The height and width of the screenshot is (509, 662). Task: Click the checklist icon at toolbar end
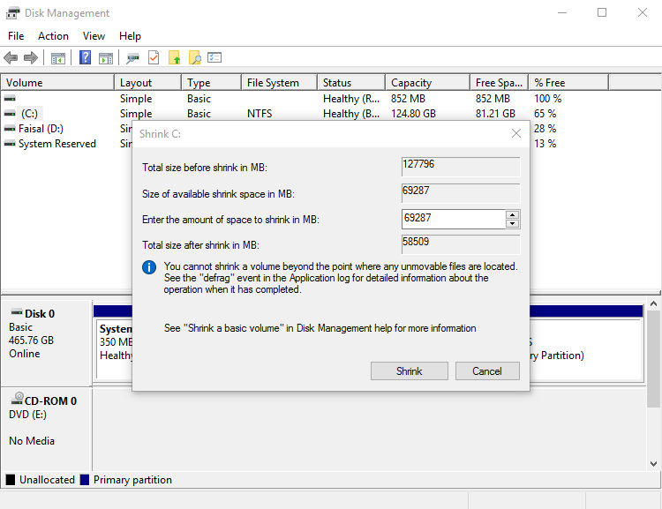(214, 58)
